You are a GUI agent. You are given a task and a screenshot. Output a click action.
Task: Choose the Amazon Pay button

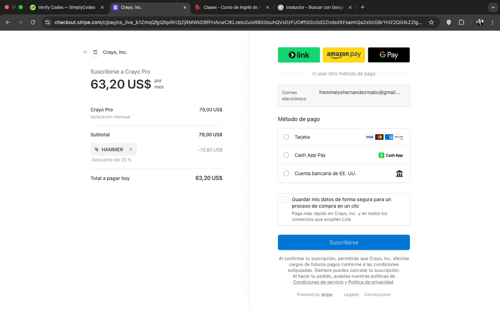coord(344,55)
